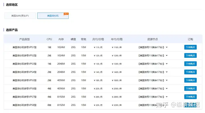Click the 年付/价格 column header

point(117,39)
